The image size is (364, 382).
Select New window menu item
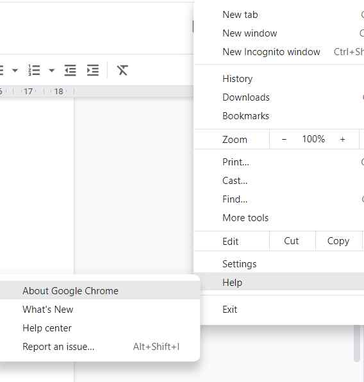click(x=279, y=33)
